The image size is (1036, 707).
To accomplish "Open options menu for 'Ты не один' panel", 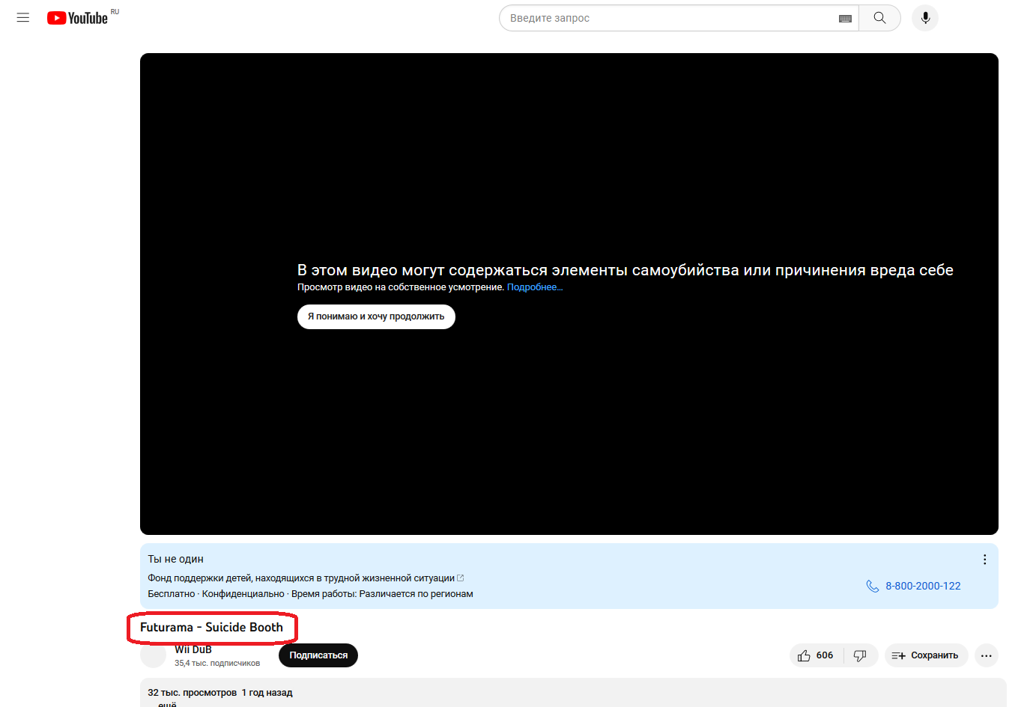I will click(984, 560).
